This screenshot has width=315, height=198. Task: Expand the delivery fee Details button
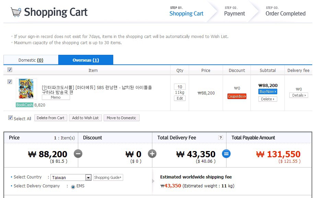(x=298, y=95)
